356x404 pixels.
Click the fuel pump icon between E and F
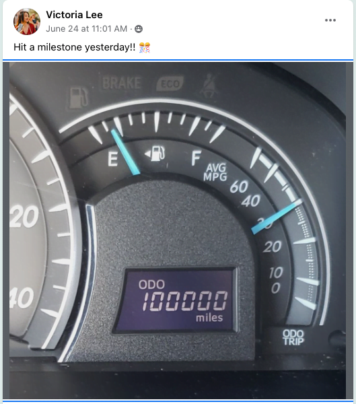(155, 154)
